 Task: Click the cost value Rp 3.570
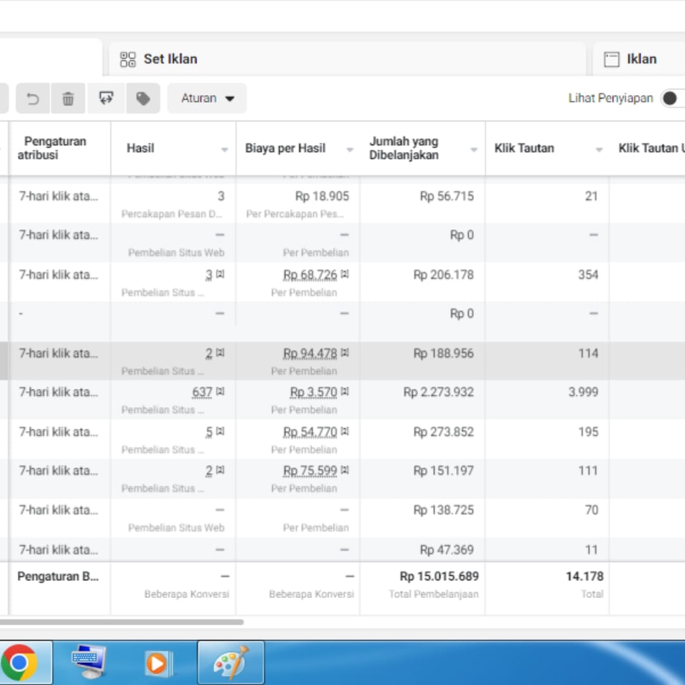[x=314, y=392]
